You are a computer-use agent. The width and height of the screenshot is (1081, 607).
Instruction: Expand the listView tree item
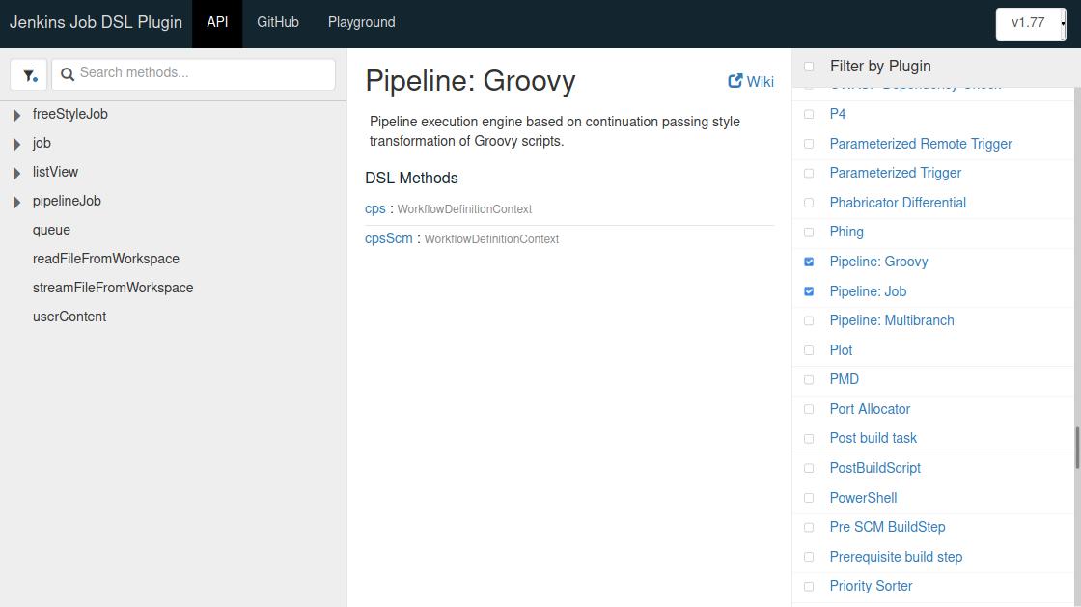[15, 172]
